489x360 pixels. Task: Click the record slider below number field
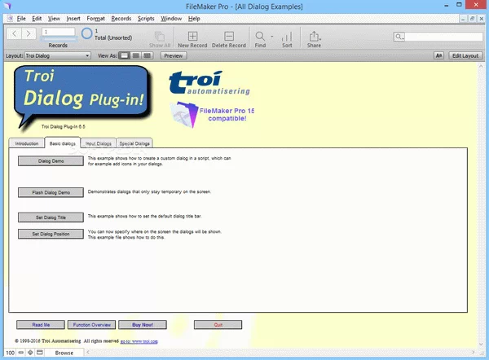point(59,39)
